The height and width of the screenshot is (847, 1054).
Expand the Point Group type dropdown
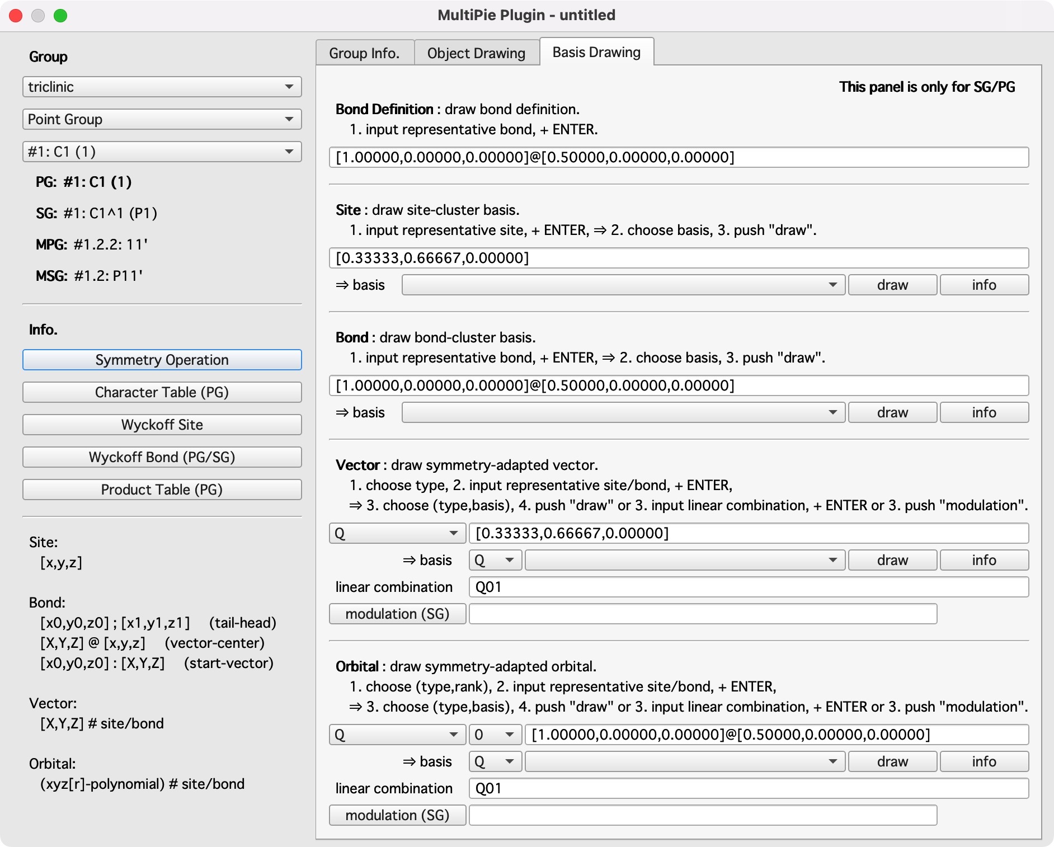click(x=162, y=119)
